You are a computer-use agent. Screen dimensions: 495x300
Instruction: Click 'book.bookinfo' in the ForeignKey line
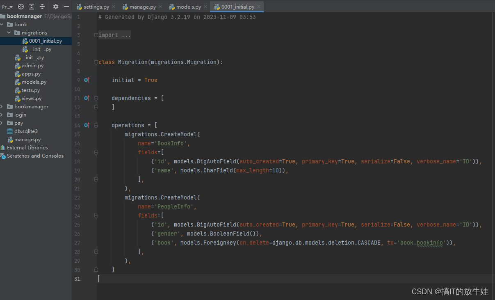[422, 243]
